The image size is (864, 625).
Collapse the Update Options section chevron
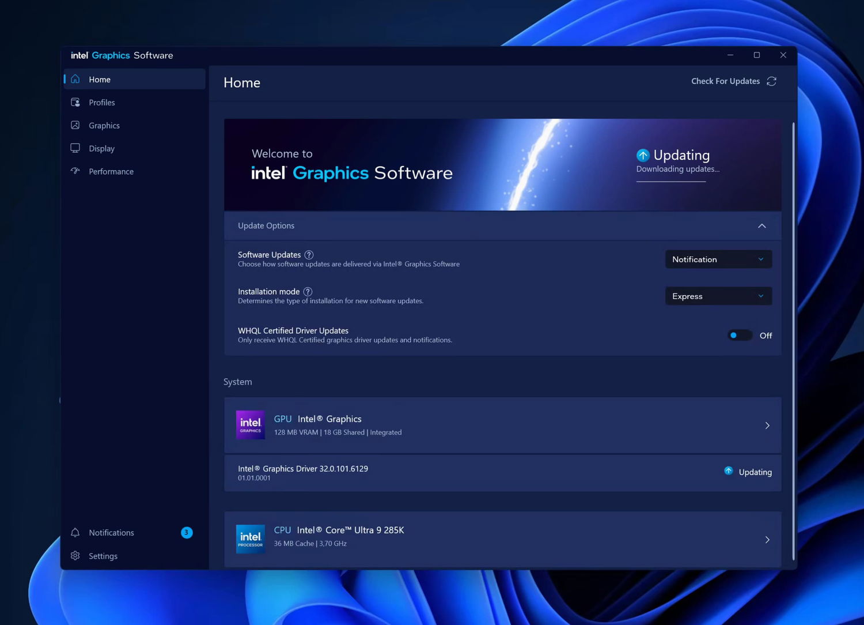762,226
